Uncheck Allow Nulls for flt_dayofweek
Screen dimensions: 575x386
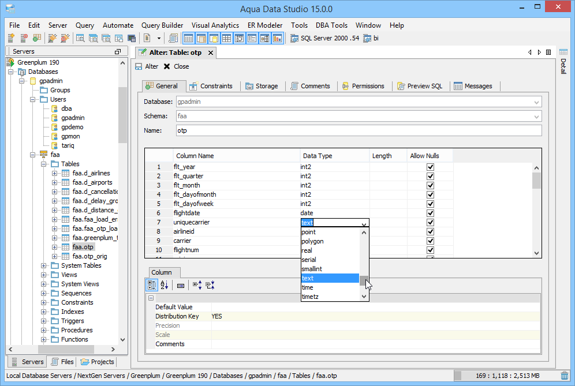431,204
